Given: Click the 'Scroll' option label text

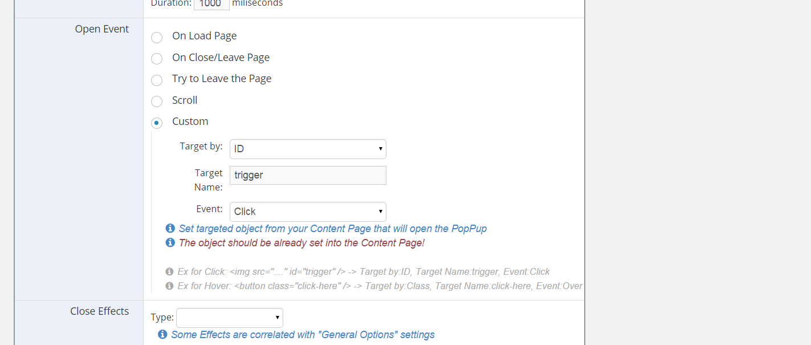Looking at the screenshot, I should point(185,100).
